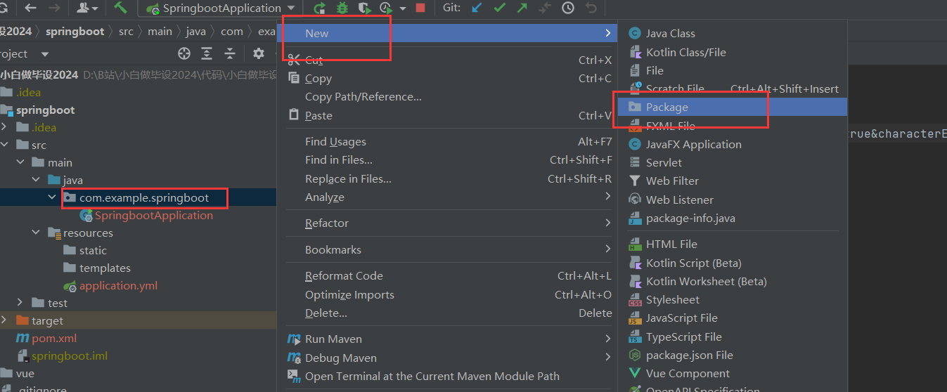Screen dimensions: 947x392
Task: Collapse the com.example.springboot package arrow
Action: pos(52,197)
